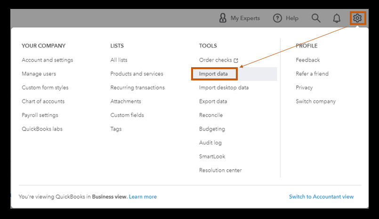Click the TOOLS column heading
Image resolution: width=379 pixels, height=219 pixels.
click(x=208, y=46)
